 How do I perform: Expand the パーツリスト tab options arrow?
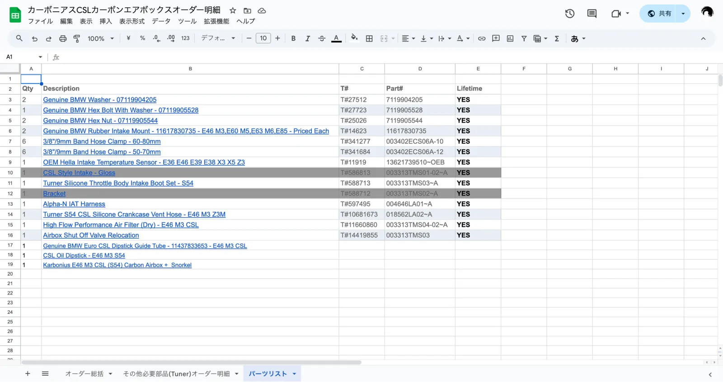point(294,374)
